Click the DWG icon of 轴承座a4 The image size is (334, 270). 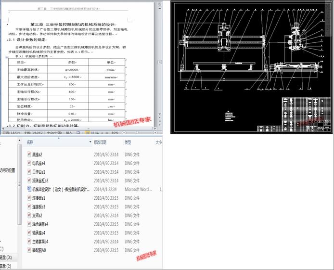tap(29, 233)
